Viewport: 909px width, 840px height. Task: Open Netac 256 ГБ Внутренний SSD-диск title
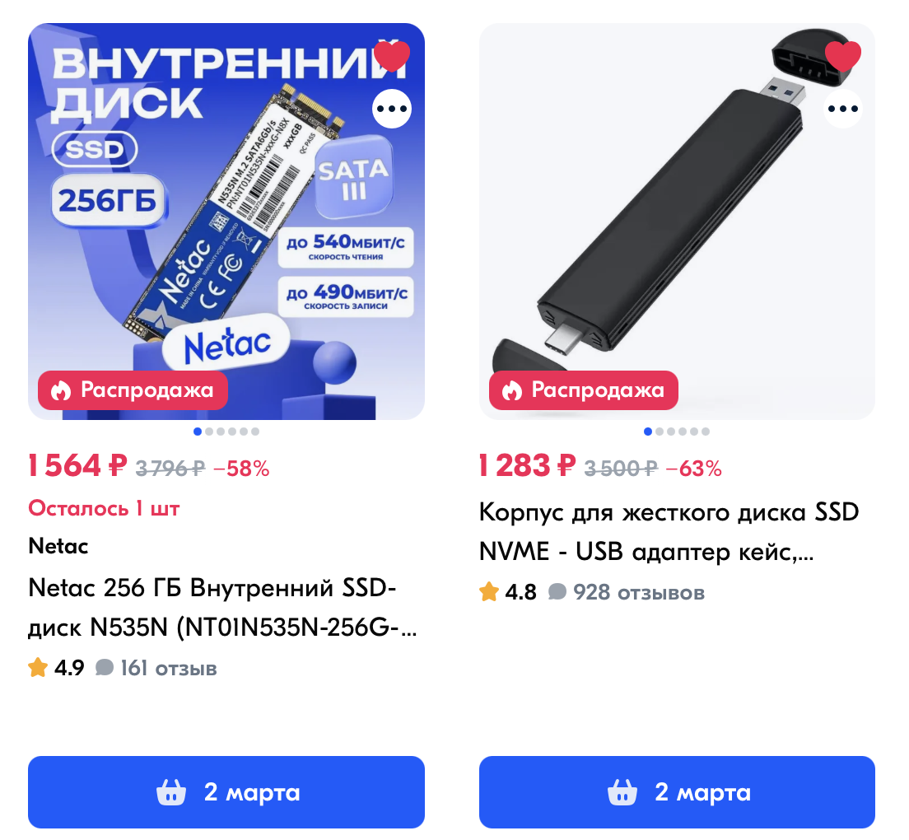[x=222, y=607]
